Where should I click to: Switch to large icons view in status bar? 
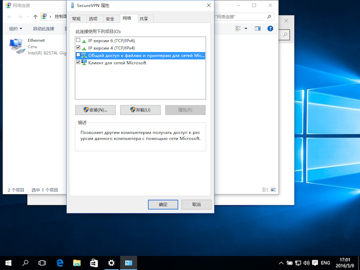273,190
